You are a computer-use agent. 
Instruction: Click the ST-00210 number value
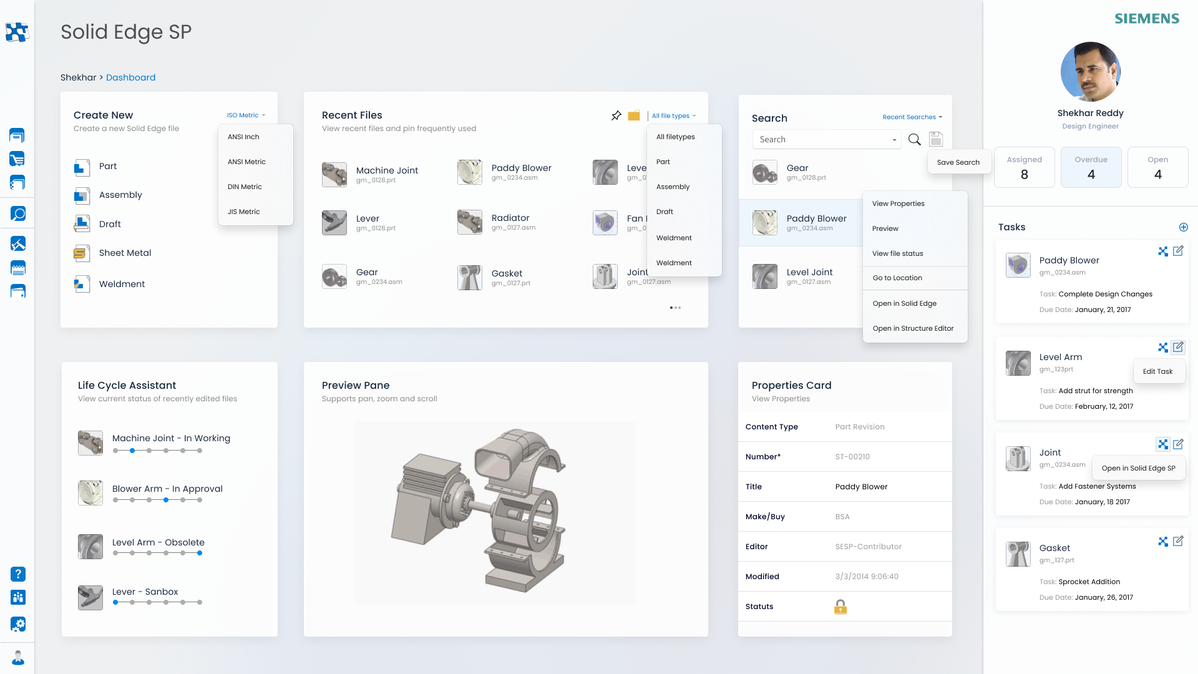tap(852, 457)
